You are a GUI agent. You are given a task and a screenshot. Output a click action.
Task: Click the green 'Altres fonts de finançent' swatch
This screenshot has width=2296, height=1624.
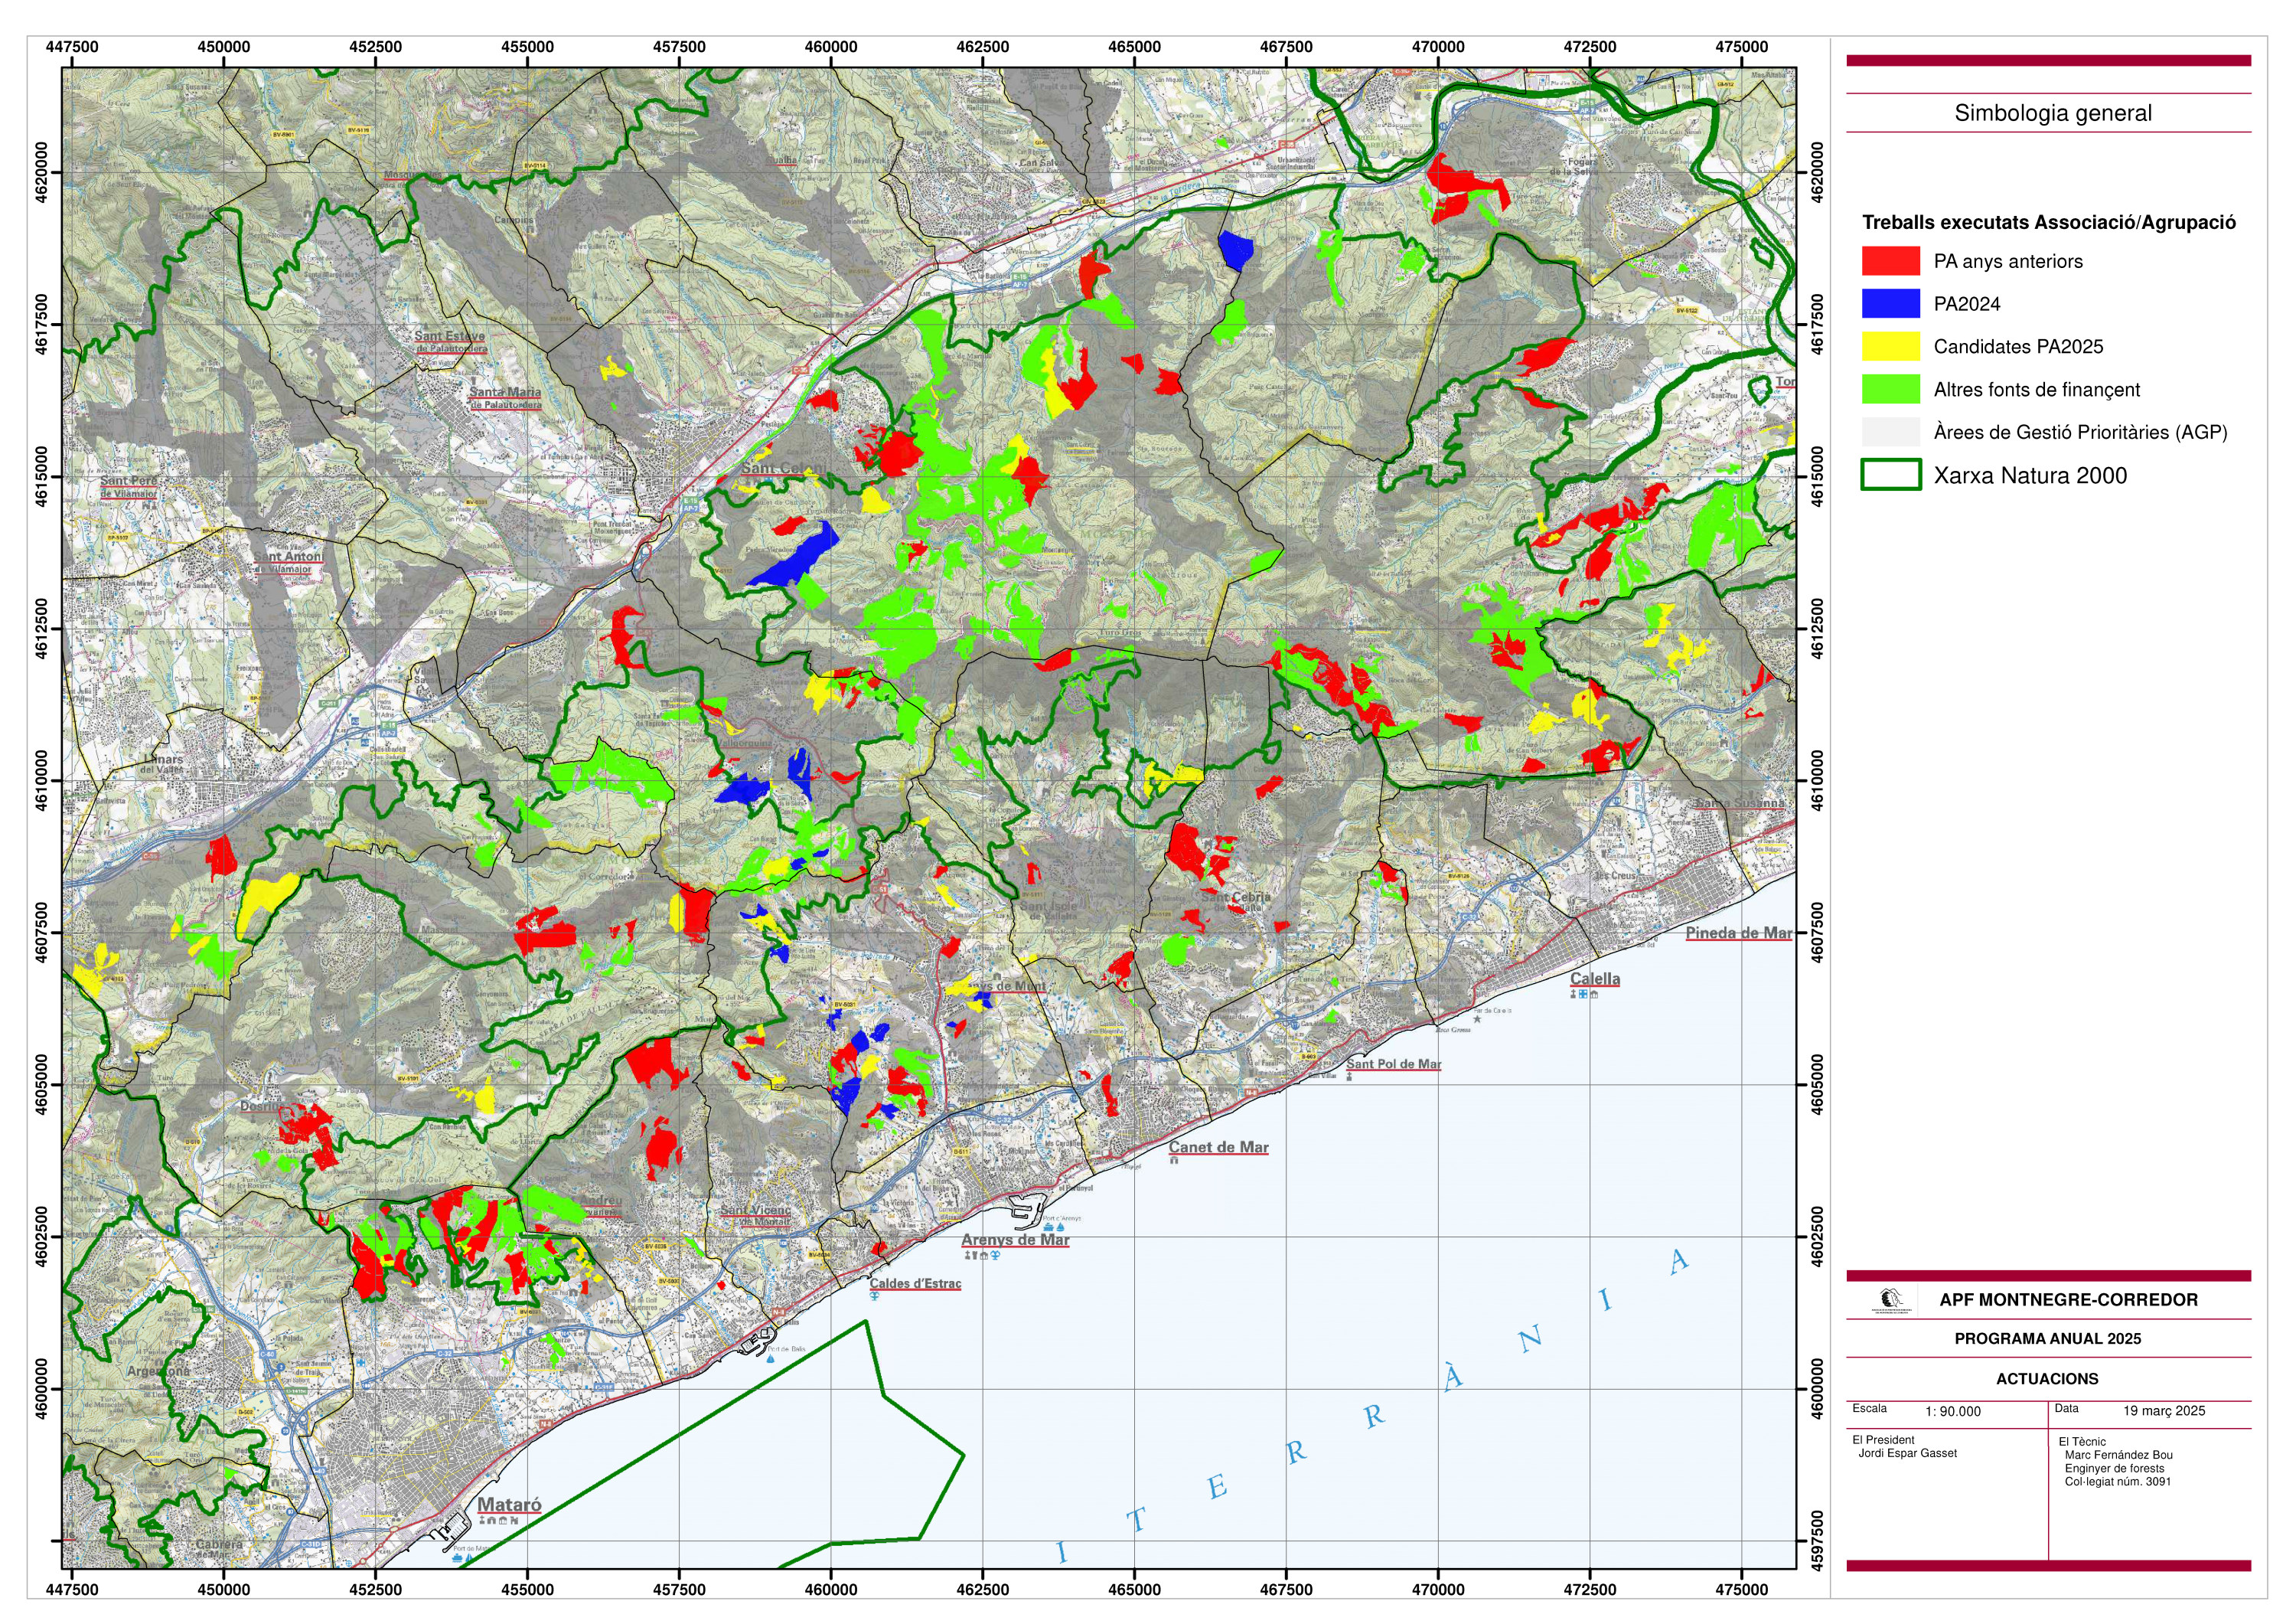coord(1890,389)
